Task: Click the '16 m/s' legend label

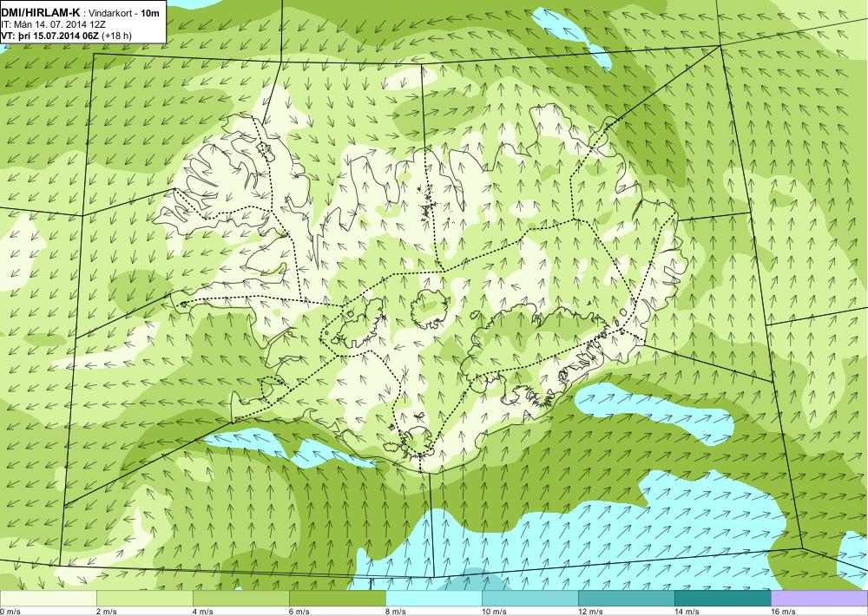Action: point(783,612)
